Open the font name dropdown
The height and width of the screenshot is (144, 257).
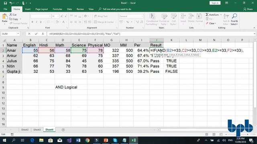click(50, 16)
